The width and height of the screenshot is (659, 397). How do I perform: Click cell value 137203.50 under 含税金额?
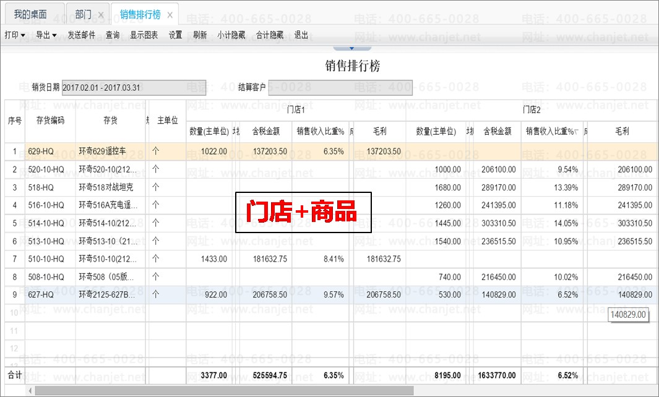(x=270, y=152)
